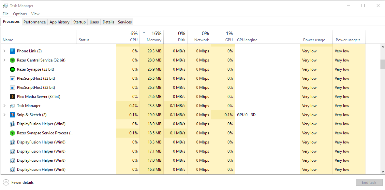The height and width of the screenshot is (190, 385).
Task: Expand the Task Manager process group
Action: pos(4,106)
